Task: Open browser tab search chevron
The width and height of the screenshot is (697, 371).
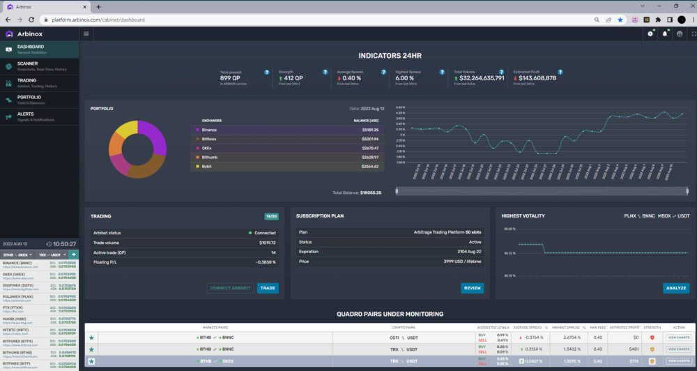Action: tap(643, 6)
